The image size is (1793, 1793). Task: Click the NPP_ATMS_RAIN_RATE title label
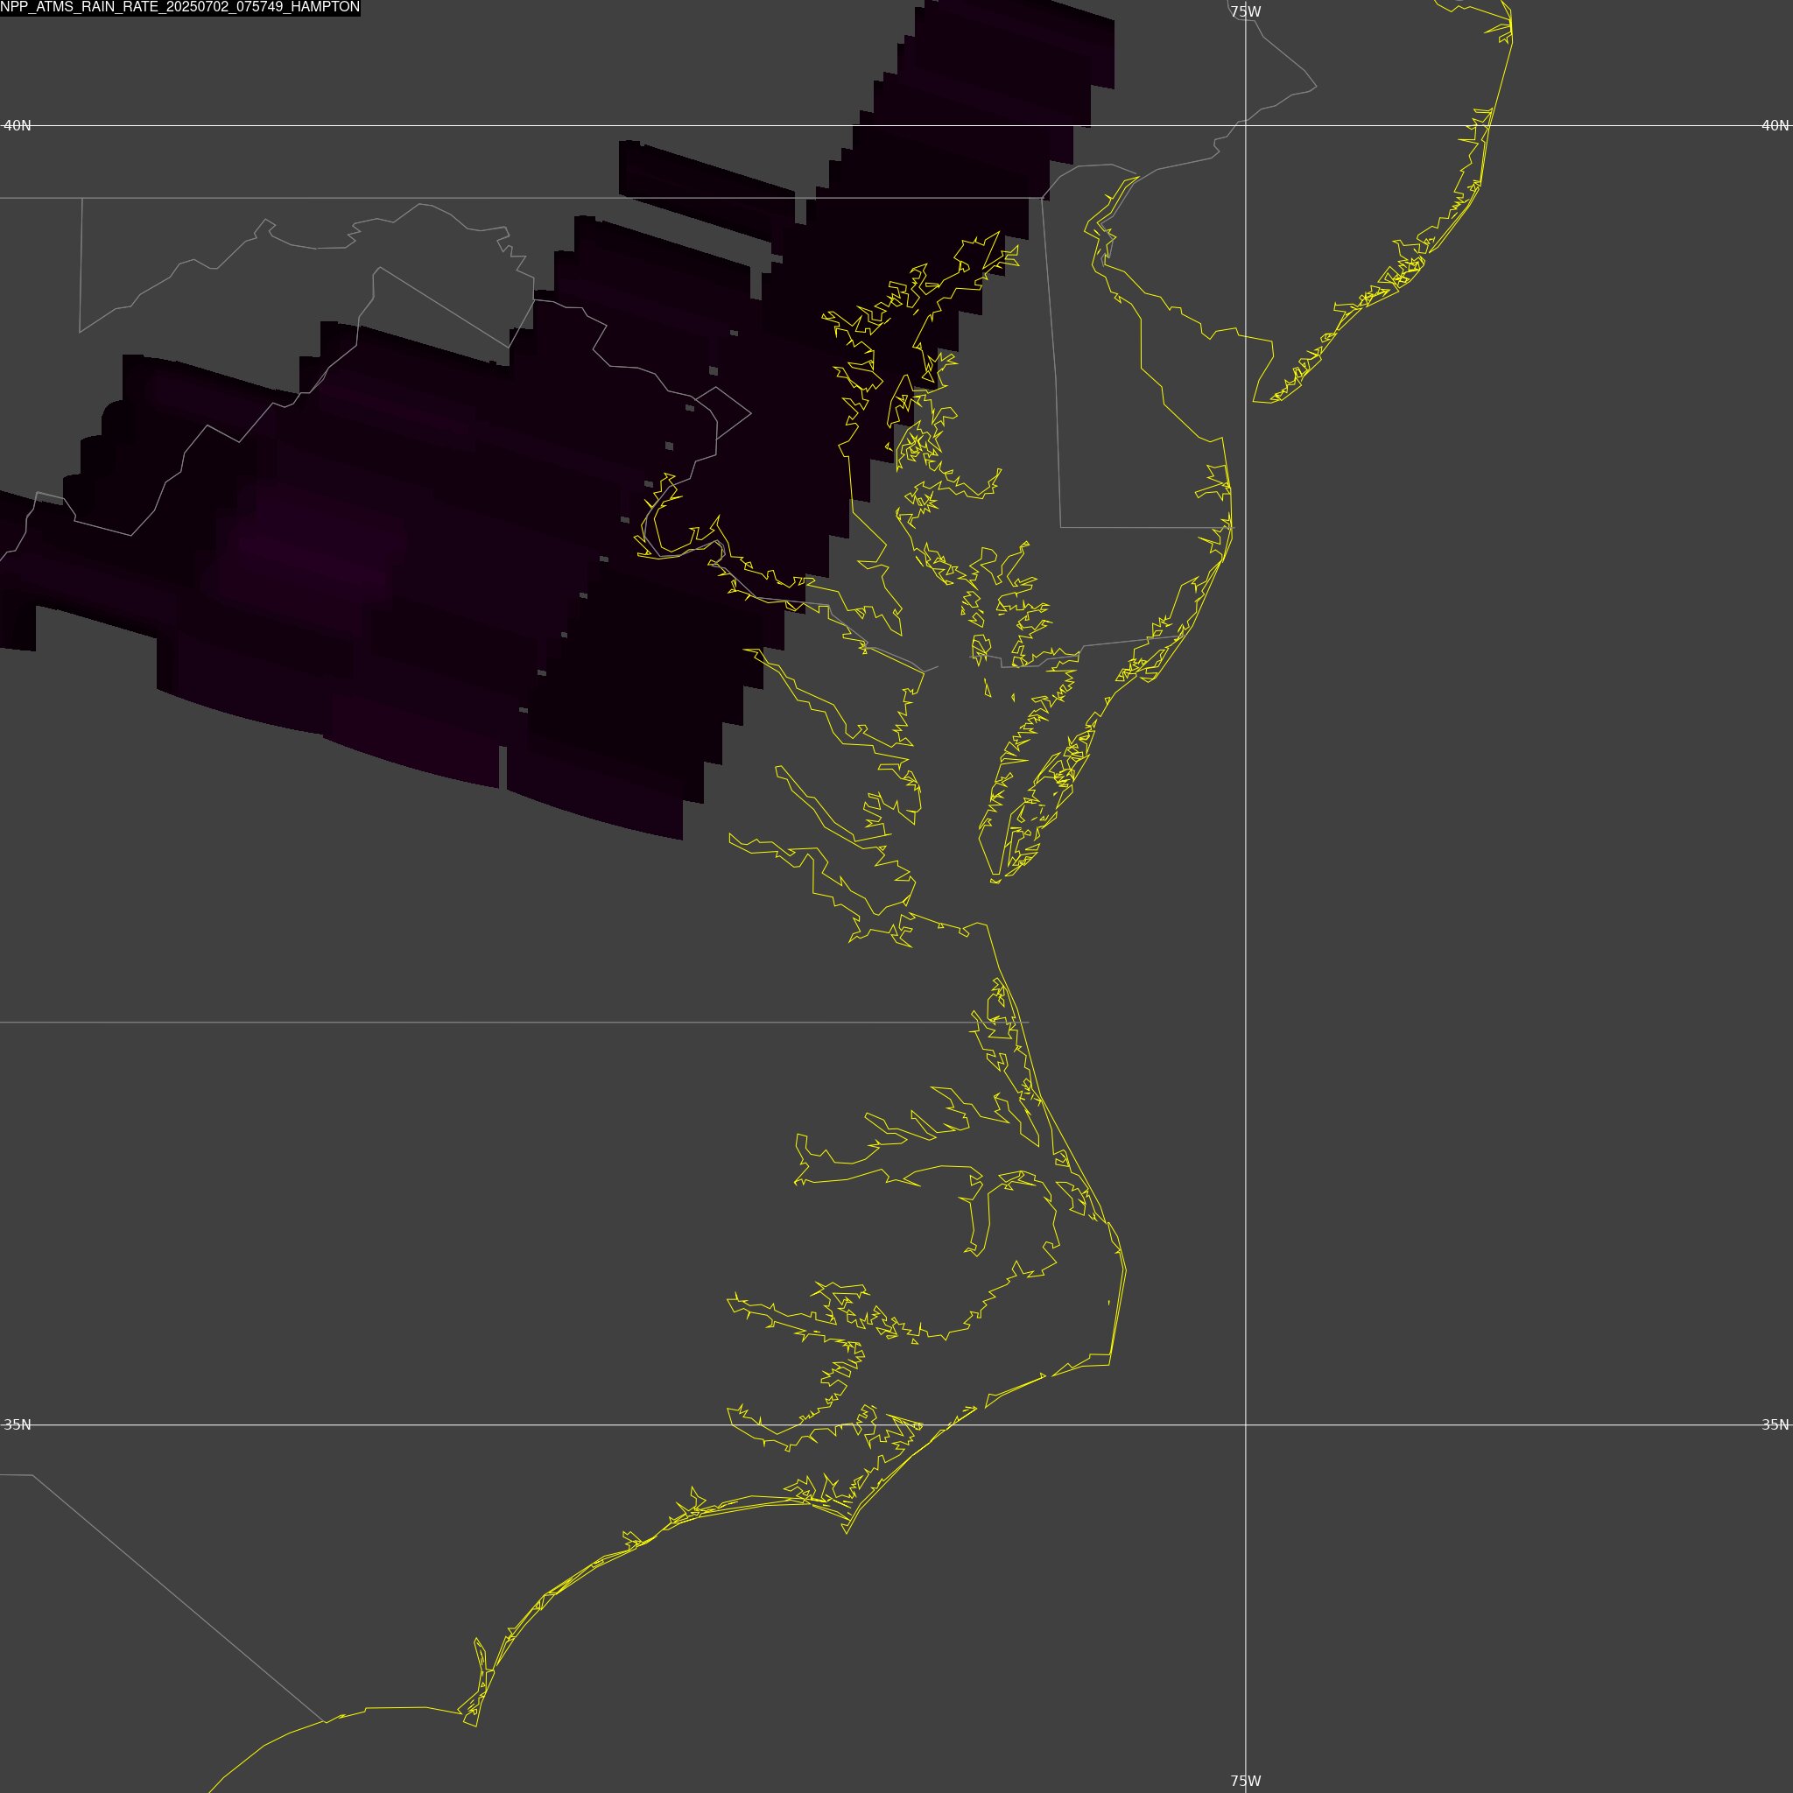[180, 7]
